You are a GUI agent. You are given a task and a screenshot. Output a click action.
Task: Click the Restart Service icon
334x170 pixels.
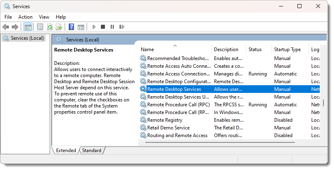(121, 27)
